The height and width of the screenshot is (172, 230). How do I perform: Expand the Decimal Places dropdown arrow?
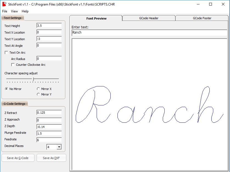[x=59, y=147]
